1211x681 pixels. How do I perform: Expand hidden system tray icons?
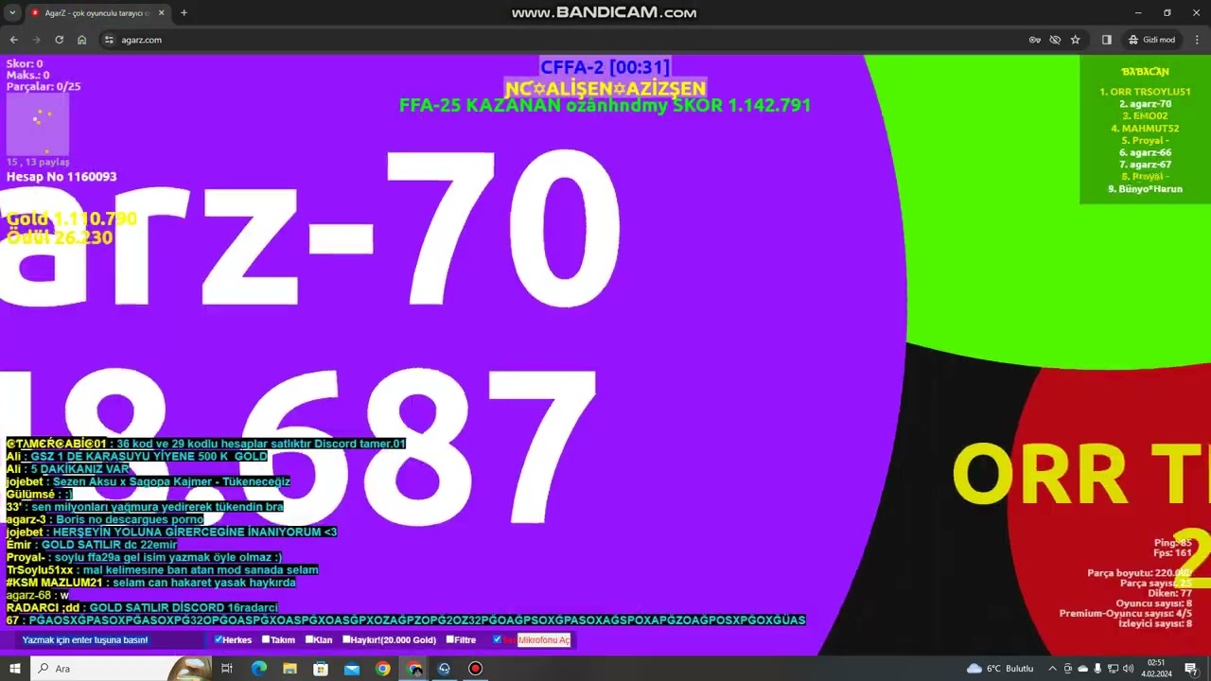pos(1052,669)
